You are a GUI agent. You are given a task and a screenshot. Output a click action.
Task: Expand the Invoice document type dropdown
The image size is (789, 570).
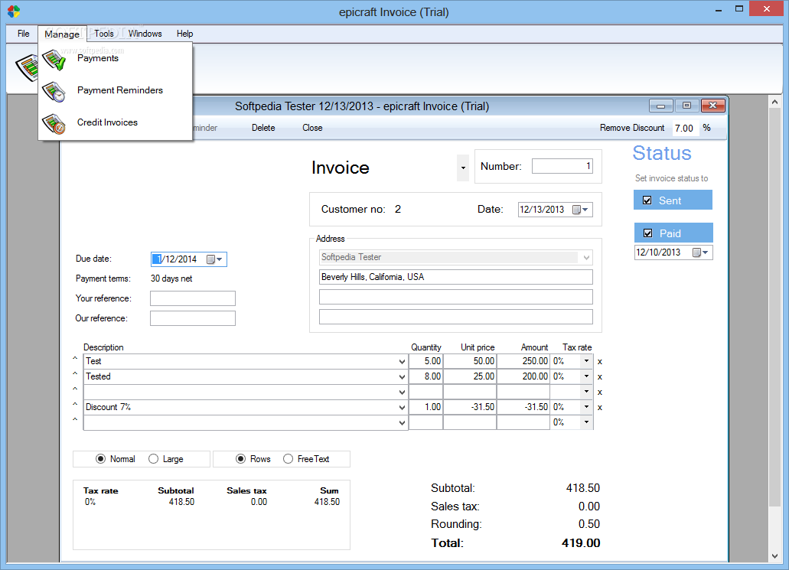463,168
